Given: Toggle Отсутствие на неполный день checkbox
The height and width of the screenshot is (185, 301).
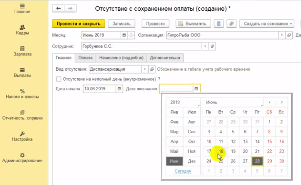Looking at the screenshot, I should click(x=58, y=79).
